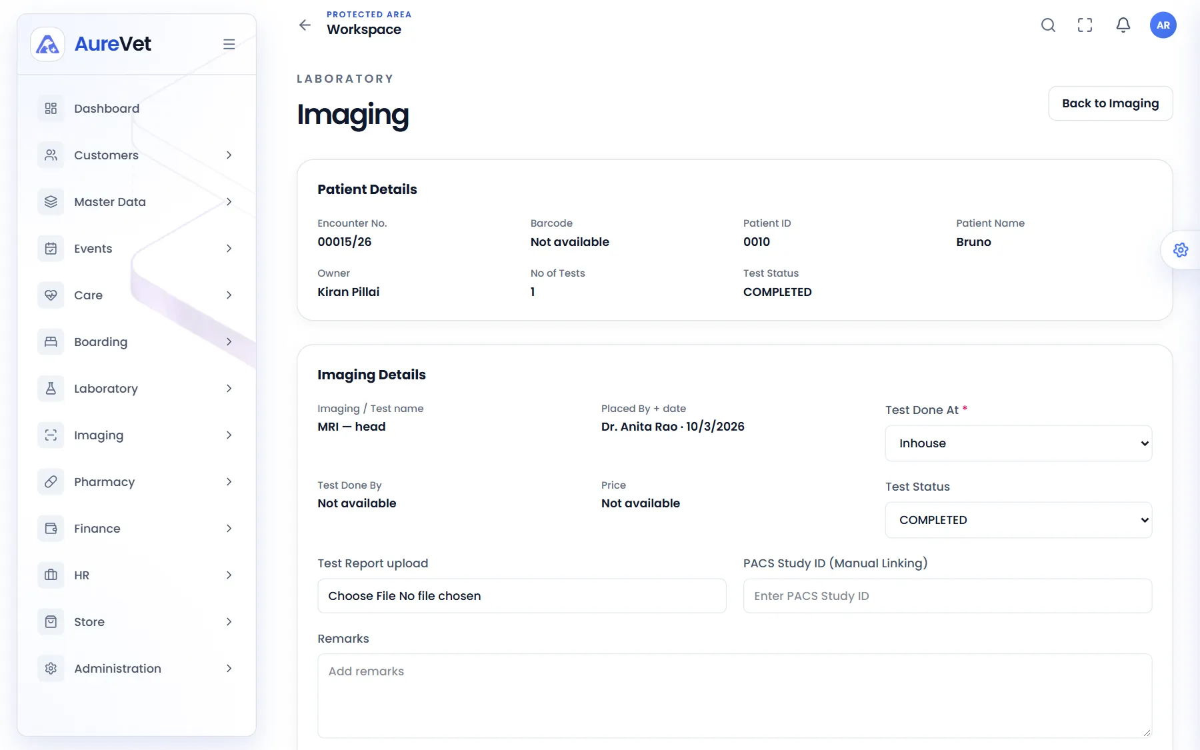This screenshot has height=750, width=1200.
Task: Click into the Remarks text area
Action: pos(735,695)
